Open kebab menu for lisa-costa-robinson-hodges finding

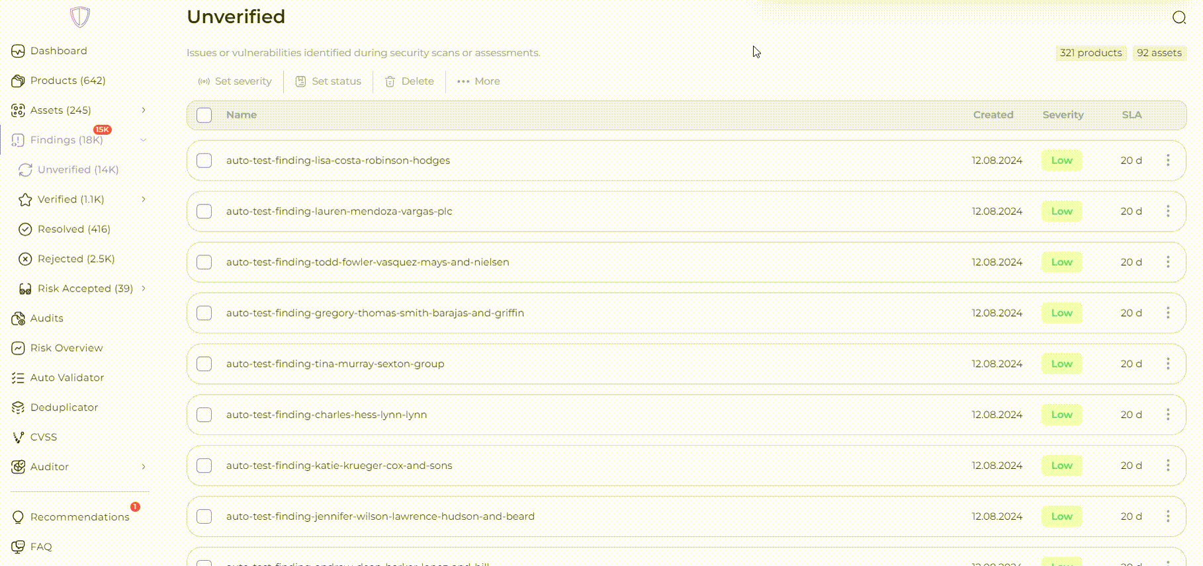(1168, 161)
